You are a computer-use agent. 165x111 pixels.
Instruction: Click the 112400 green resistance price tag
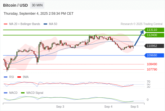[154, 35]
